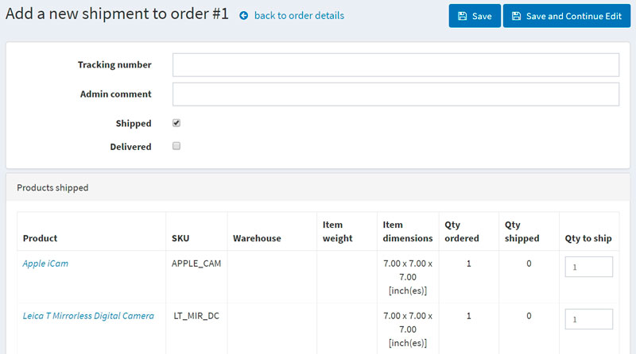The image size is (636, 354).
Task: Click into the Admin comment field
Action: [395, 94]
